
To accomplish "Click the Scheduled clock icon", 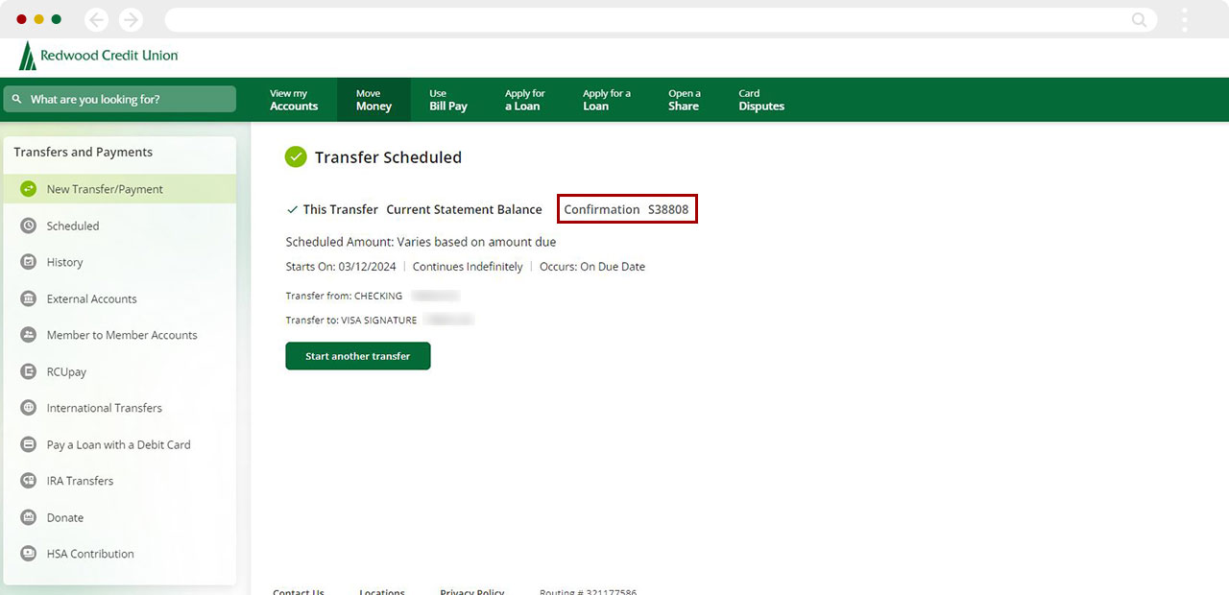I will (x=28, y=226).
